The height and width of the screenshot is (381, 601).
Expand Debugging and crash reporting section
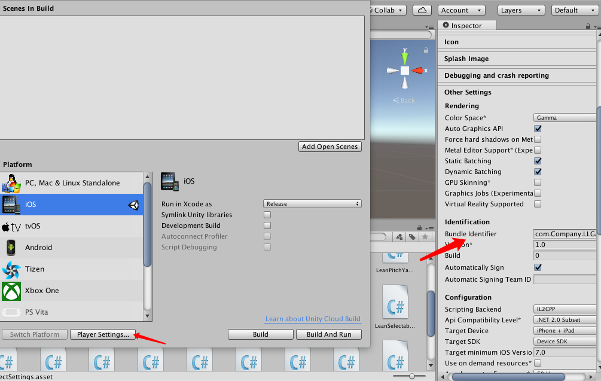pyautogui.click(x=517, y=75)
